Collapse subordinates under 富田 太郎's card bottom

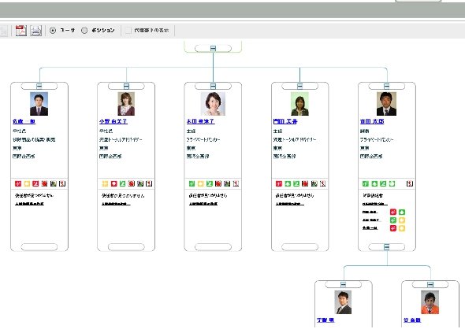point(386,246)
